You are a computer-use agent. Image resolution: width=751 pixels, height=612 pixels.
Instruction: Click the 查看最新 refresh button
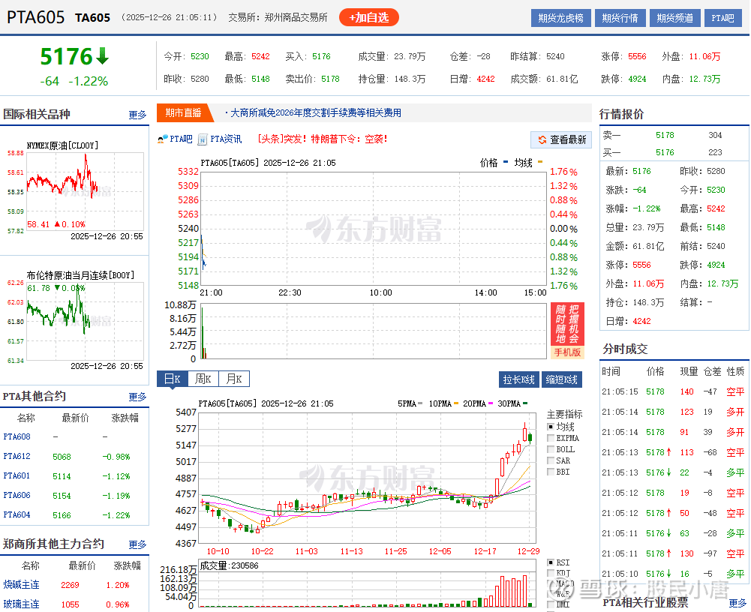point(561,139)
